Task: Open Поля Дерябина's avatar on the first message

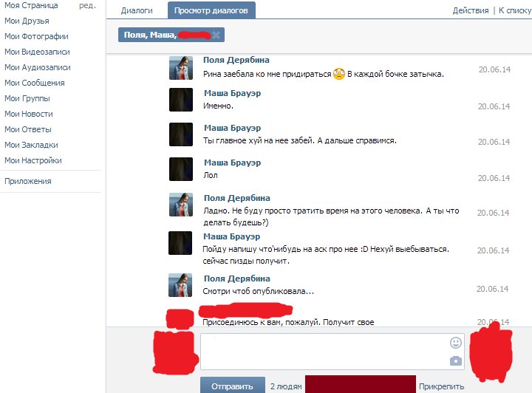Action: [x=181, y=68]
